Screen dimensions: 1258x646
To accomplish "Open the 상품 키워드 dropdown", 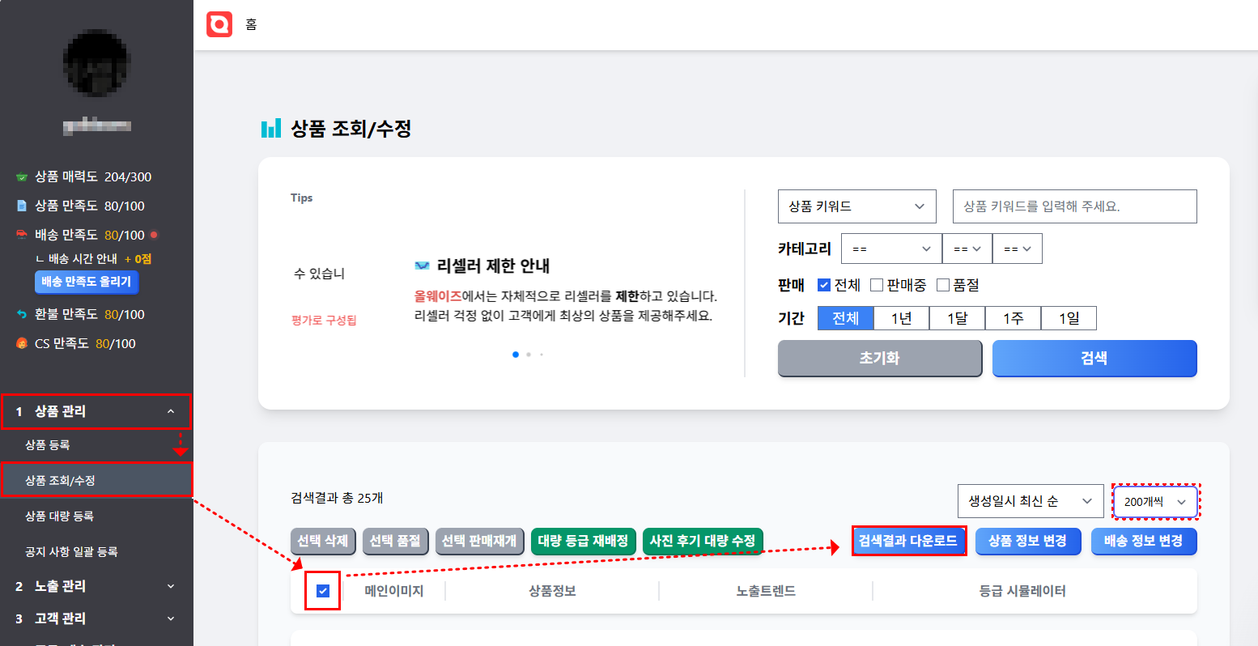I will click(856, 206).
